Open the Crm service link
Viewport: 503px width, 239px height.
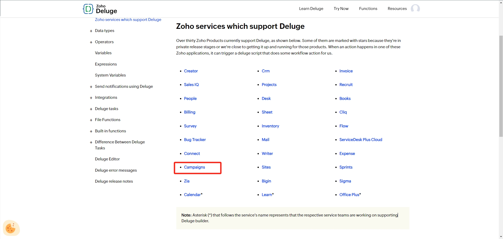[x=266, y=71]
